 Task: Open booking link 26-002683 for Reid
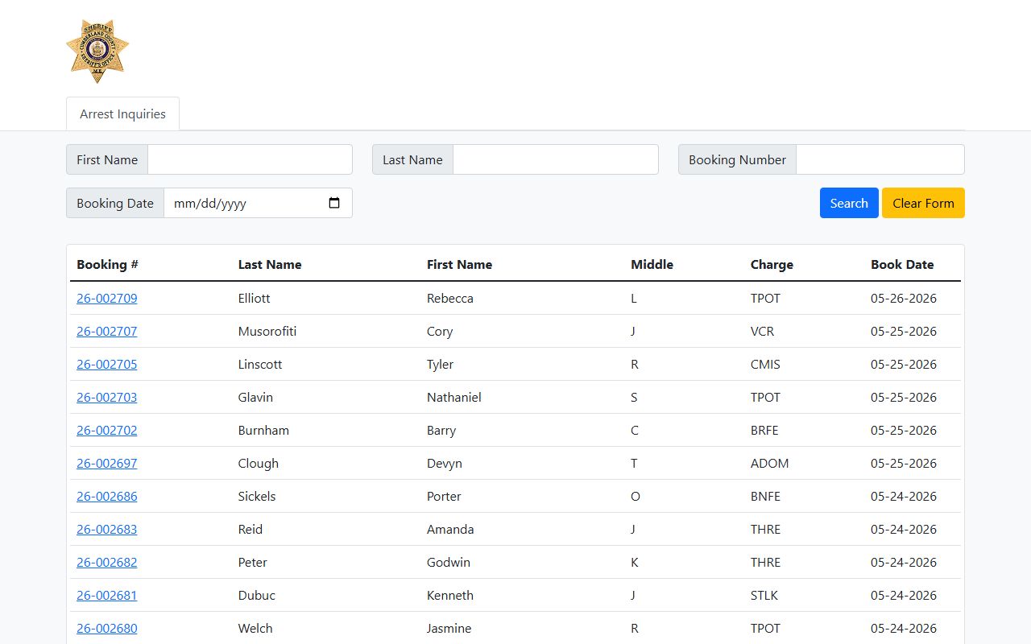pyautogui.click(x=107, y=529)
